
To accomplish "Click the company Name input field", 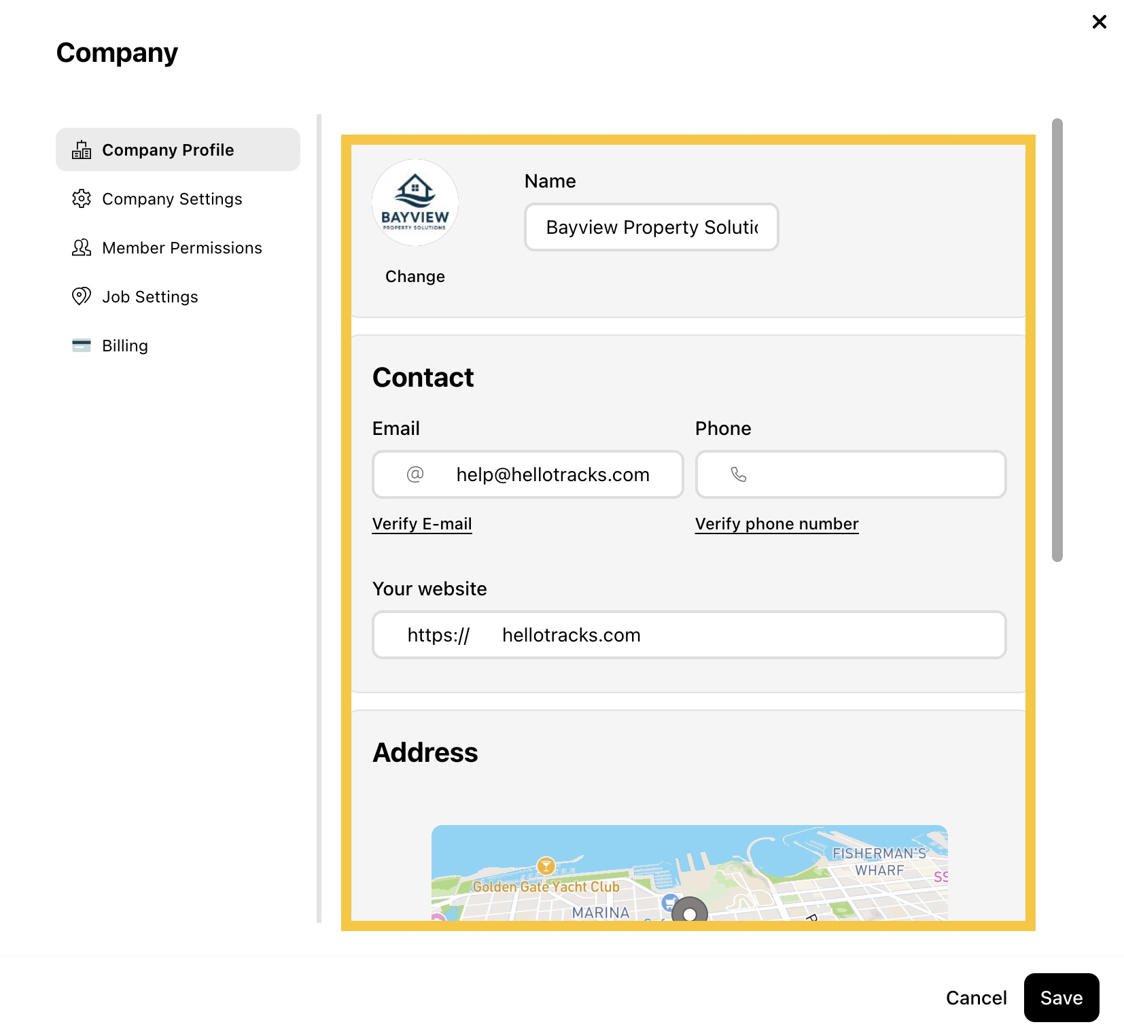I will (652, 227).
